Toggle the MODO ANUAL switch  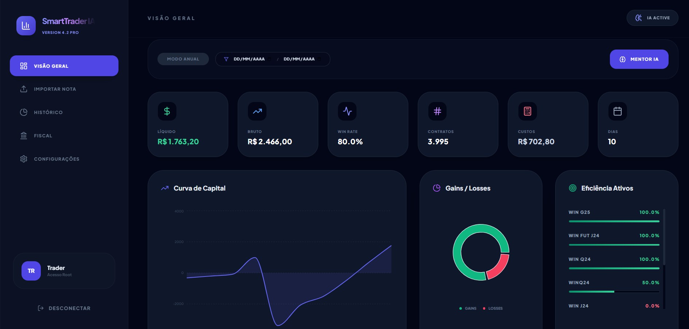tap(183, 59)
